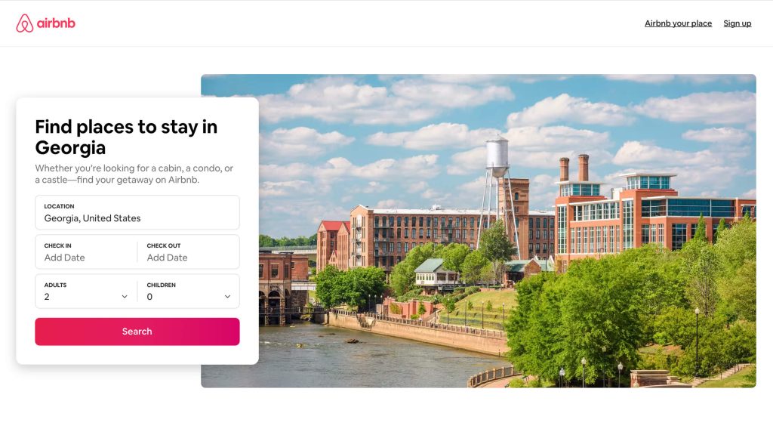
Task: Click the pink Search button
Action: 137,332
